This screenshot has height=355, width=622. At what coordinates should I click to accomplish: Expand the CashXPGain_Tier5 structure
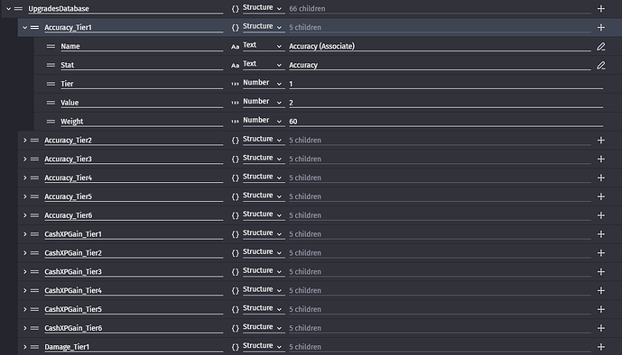(x=24, y=309)
